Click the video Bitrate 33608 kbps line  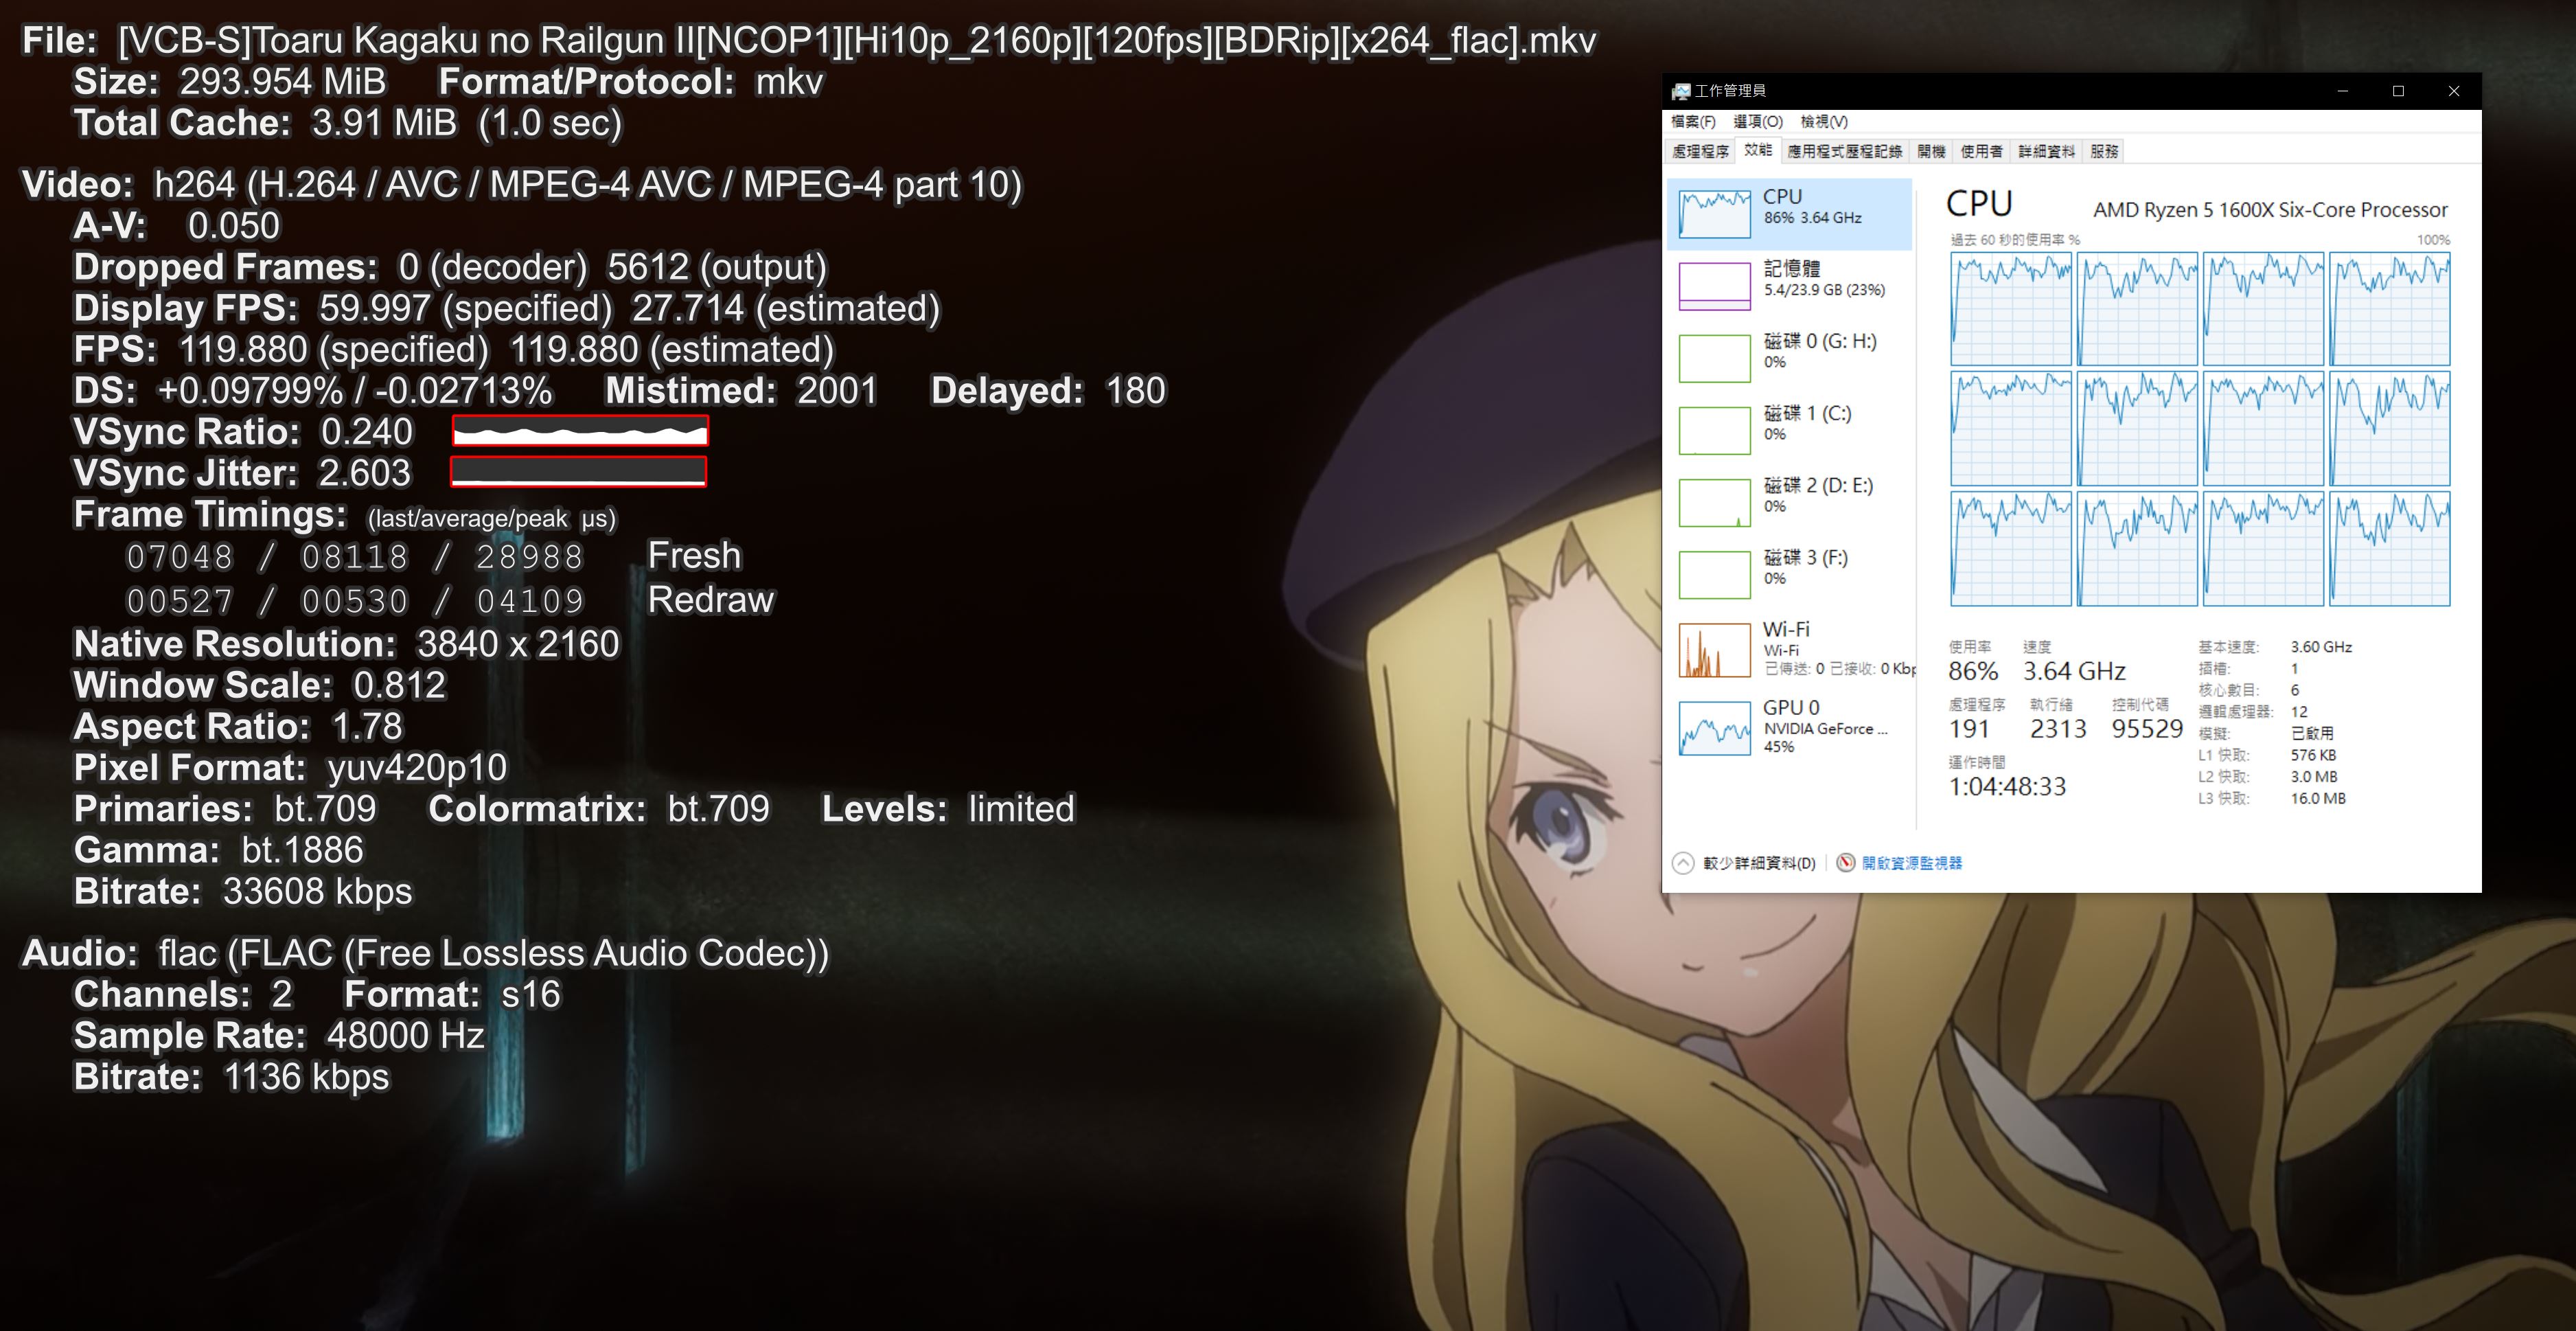point(243,891)
